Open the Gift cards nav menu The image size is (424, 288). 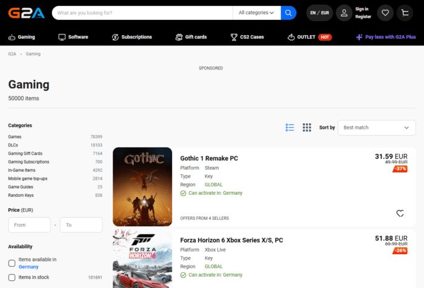point(191,37)
